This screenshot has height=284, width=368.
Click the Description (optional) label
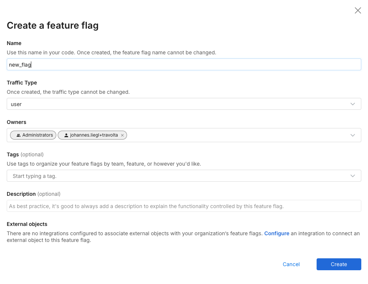click(x=34, y=194)
